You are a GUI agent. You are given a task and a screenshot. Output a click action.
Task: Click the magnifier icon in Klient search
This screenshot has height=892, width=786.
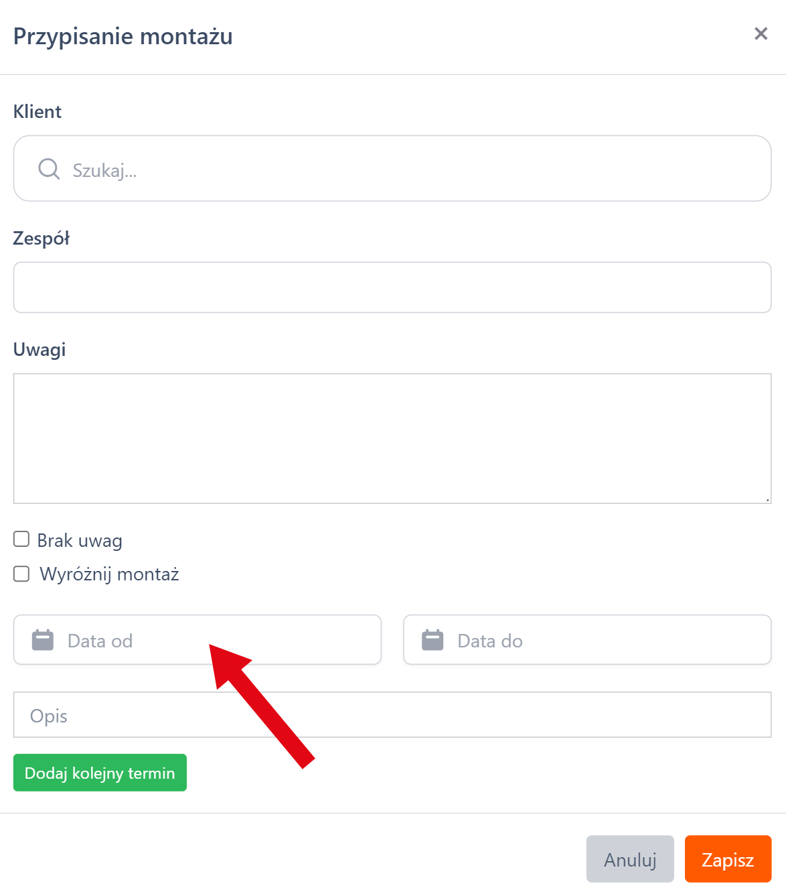pyautogui.click(x=49, y=169)
